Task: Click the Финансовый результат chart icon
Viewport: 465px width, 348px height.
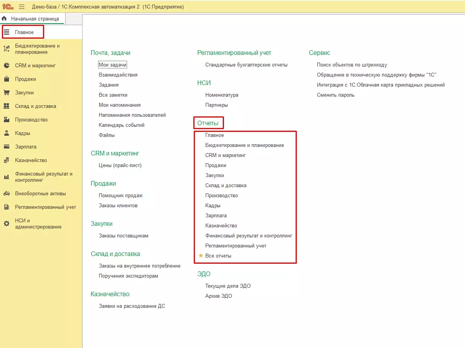Action: tap(7, 177)
